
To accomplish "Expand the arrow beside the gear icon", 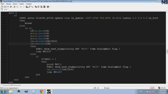I will 50,7.
